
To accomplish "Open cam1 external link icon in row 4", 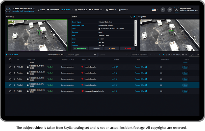I will (116, 73).
